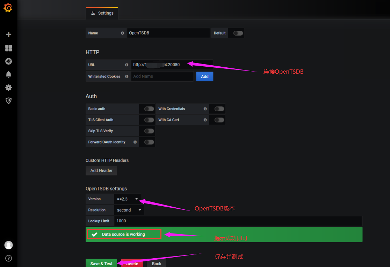This screenshot has height=267, width=390.
Task: Show info icon for With CA Cert
Action: pyautogui.click(x=205, y=120)
